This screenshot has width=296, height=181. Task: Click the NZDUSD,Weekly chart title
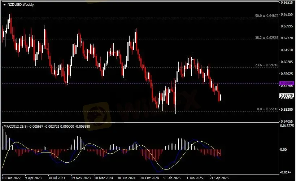(18, 4)
